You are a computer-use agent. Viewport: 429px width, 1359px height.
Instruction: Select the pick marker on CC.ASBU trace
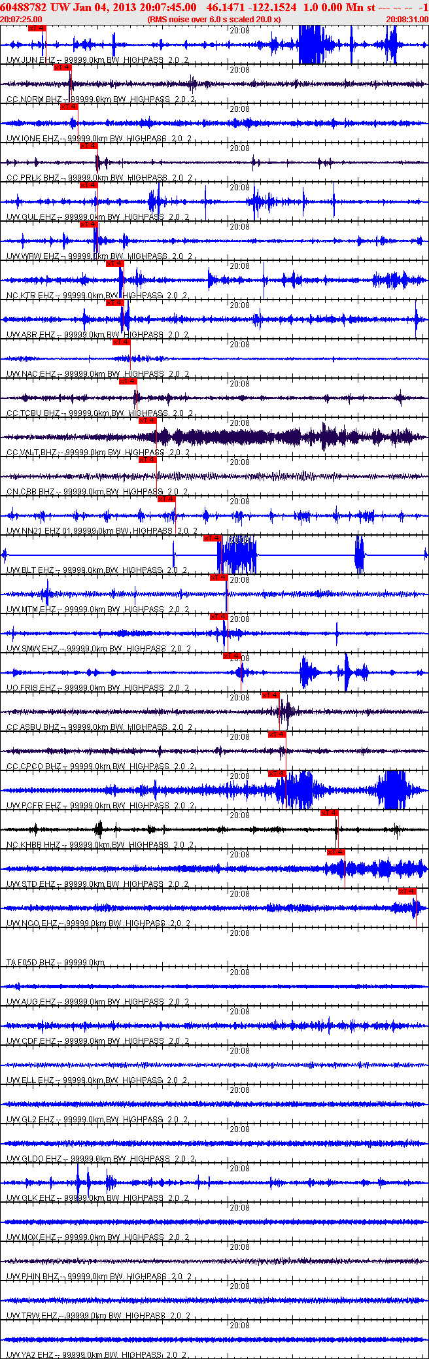click(270, 695)
